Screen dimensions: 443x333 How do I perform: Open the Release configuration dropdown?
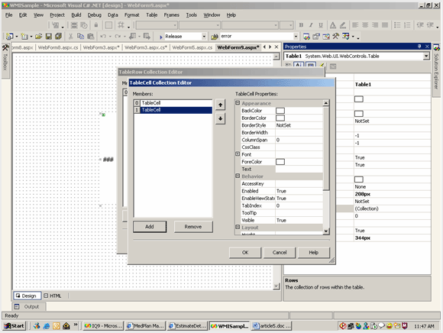204,37
